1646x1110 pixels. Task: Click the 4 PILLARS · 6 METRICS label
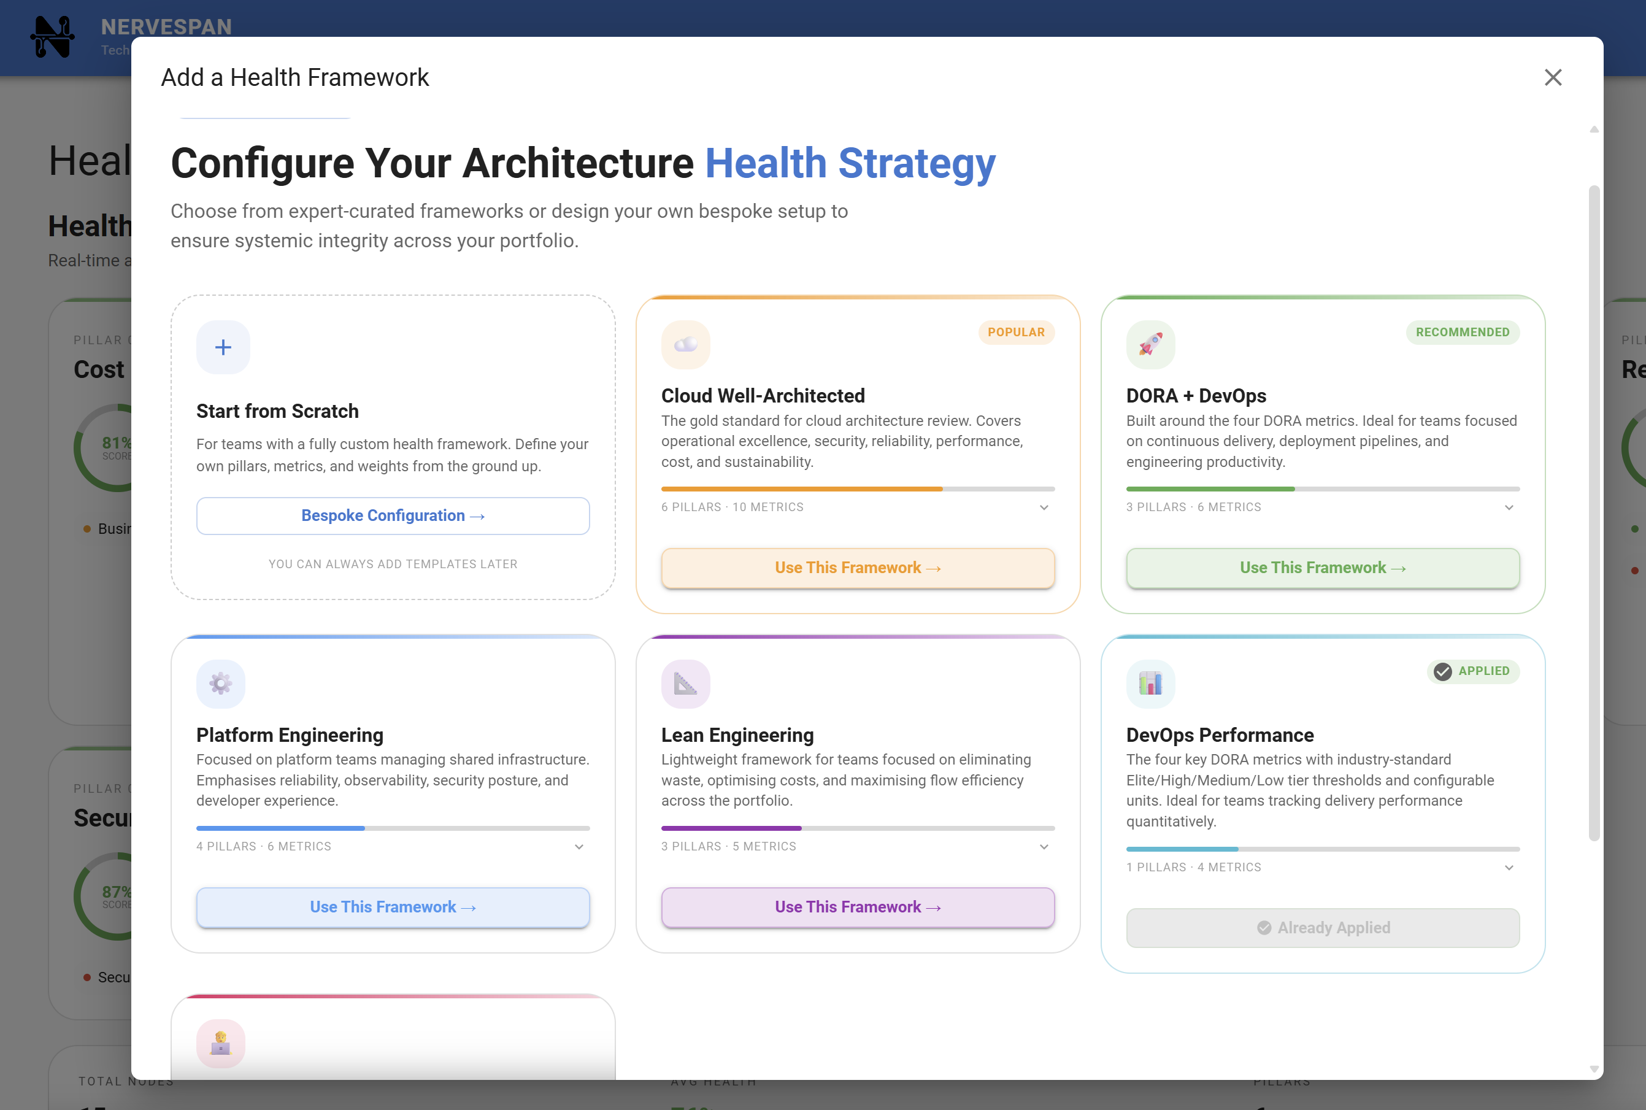pyautogui.click(x=264, y=847)
